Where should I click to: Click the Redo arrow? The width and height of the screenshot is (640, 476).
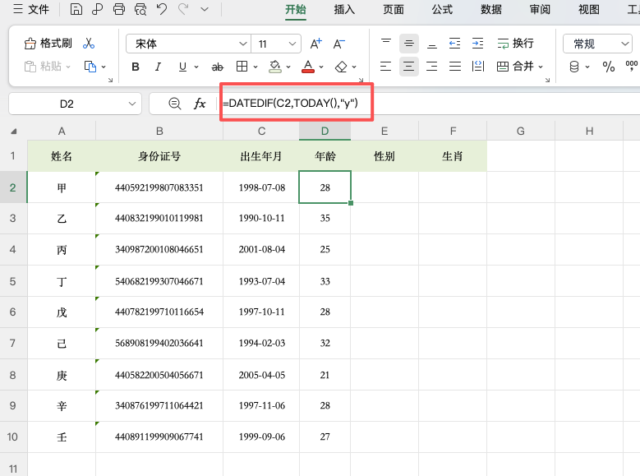(x=183, y=9)
